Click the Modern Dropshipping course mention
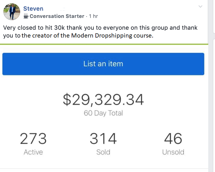Screen dimensions: 215x172 click(x=111, y=36)
